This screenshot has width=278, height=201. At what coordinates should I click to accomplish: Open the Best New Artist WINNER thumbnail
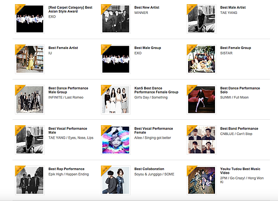point(116,19)
